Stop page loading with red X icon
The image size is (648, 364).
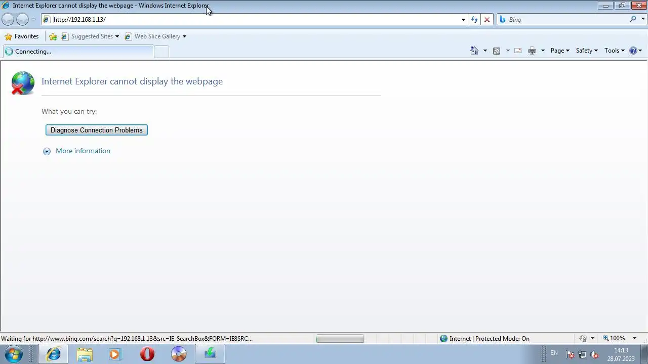click(487, 20)
